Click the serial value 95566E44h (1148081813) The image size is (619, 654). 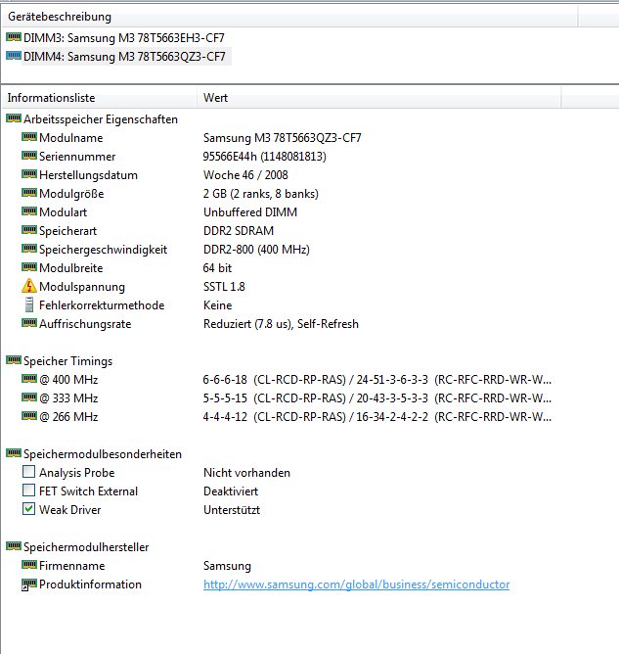click(264, 157)
